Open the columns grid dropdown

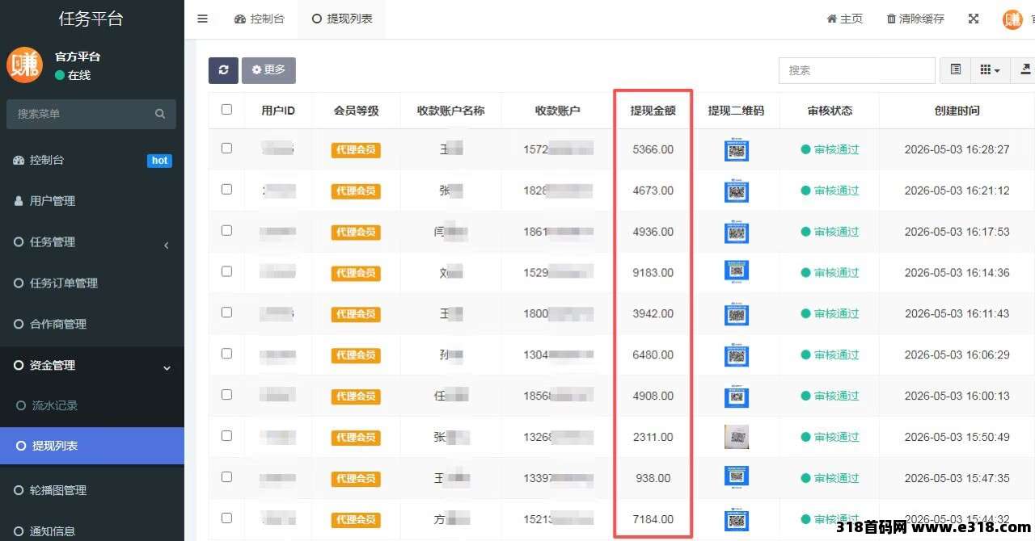pos(990,70)
